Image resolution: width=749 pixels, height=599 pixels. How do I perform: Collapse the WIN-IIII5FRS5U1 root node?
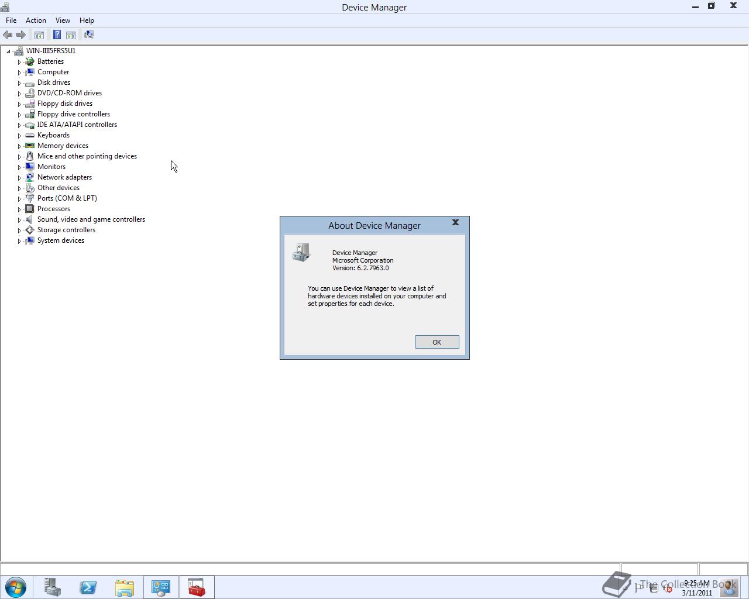click(x=8, y=51)
